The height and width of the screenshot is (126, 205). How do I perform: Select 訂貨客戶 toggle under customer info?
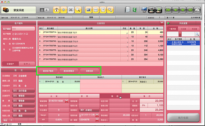(11, 64)
